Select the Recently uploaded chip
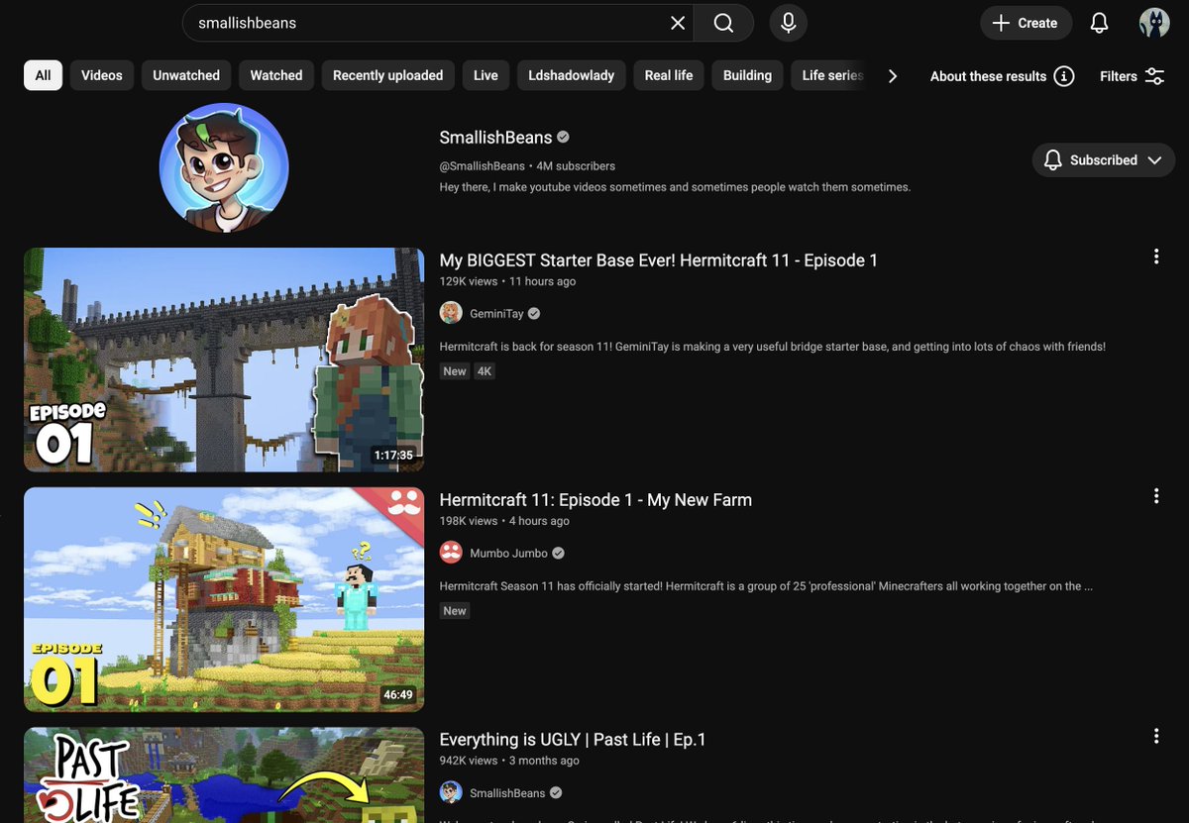Image resolution: width=1189 pixels, height=823 pixels. [388, 75]
